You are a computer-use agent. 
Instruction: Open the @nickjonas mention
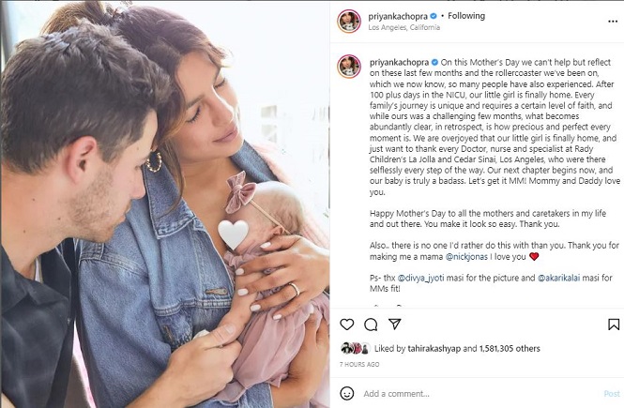(x=466, y=257)
